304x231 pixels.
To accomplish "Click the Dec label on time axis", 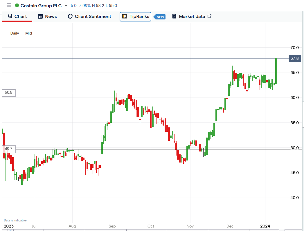I will coord(230,226).
